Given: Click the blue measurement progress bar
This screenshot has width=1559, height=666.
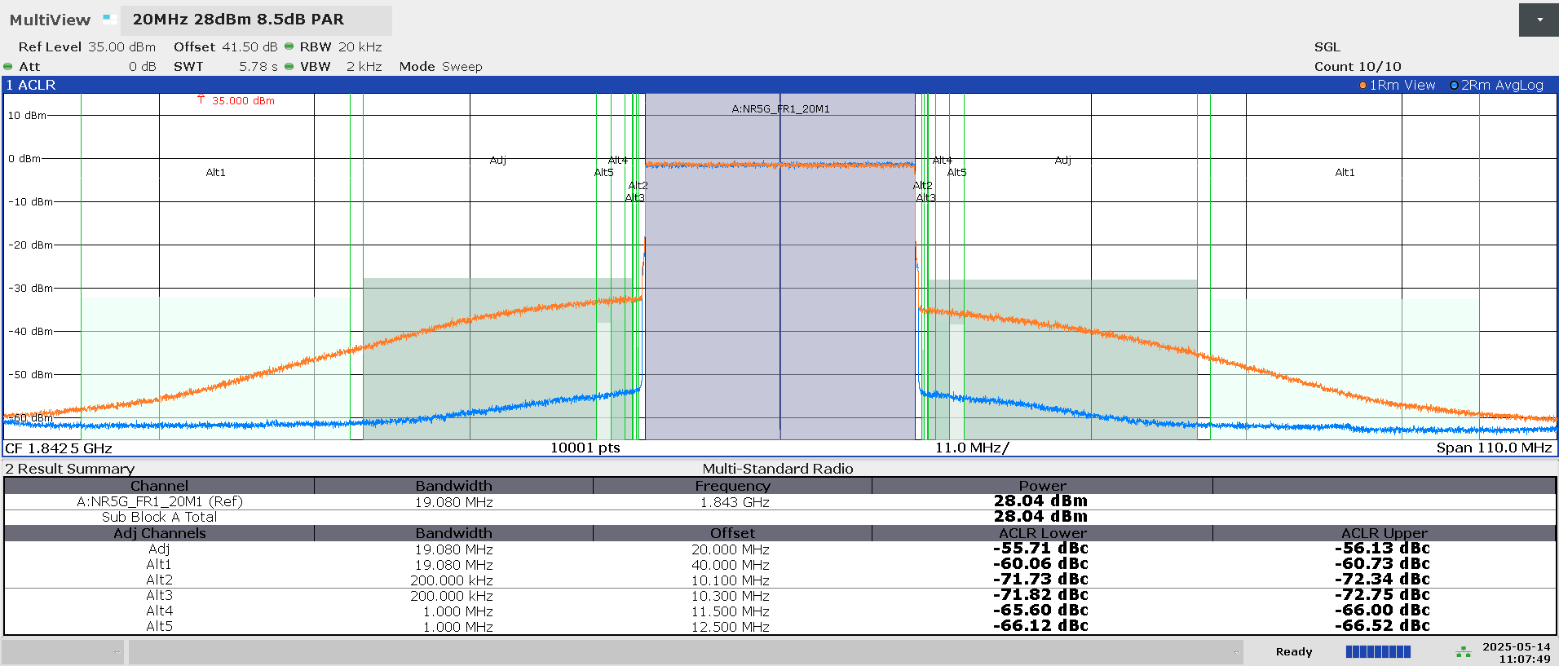Looking at the screenshot, I should (1378, 652).
